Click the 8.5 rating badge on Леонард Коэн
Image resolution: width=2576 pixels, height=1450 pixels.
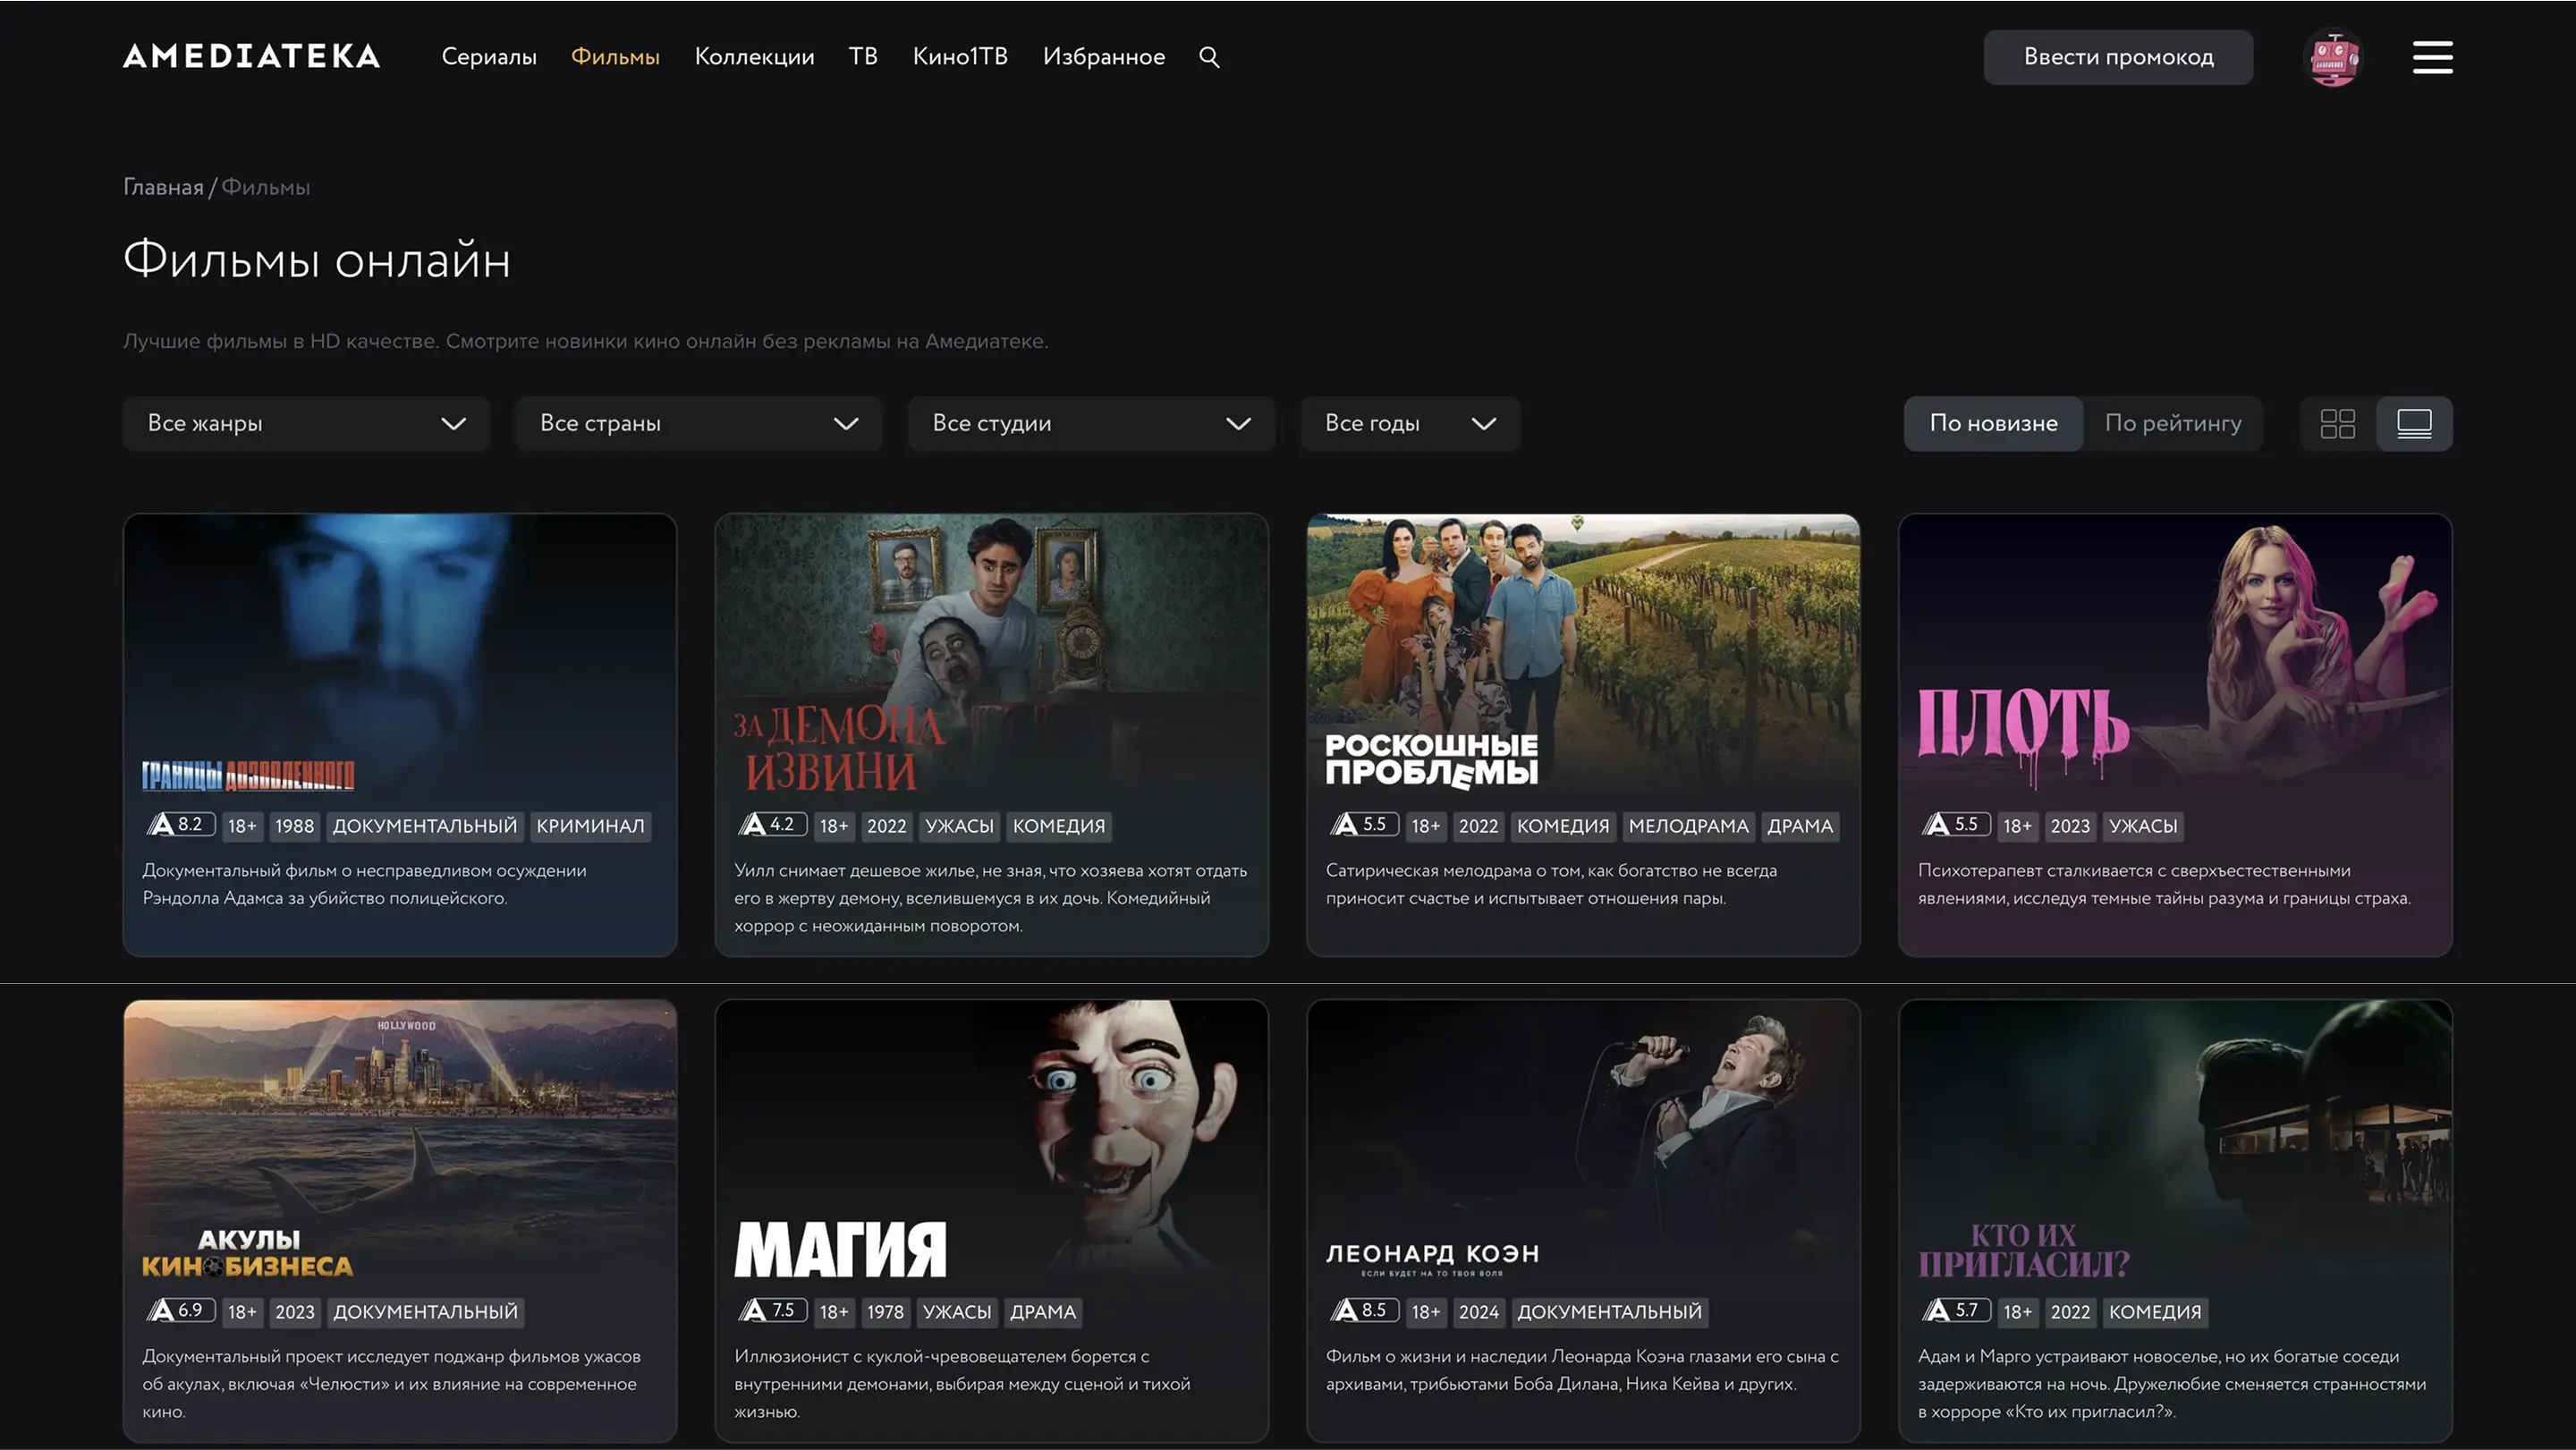pyautogui.click(x=1363, y=1311)
